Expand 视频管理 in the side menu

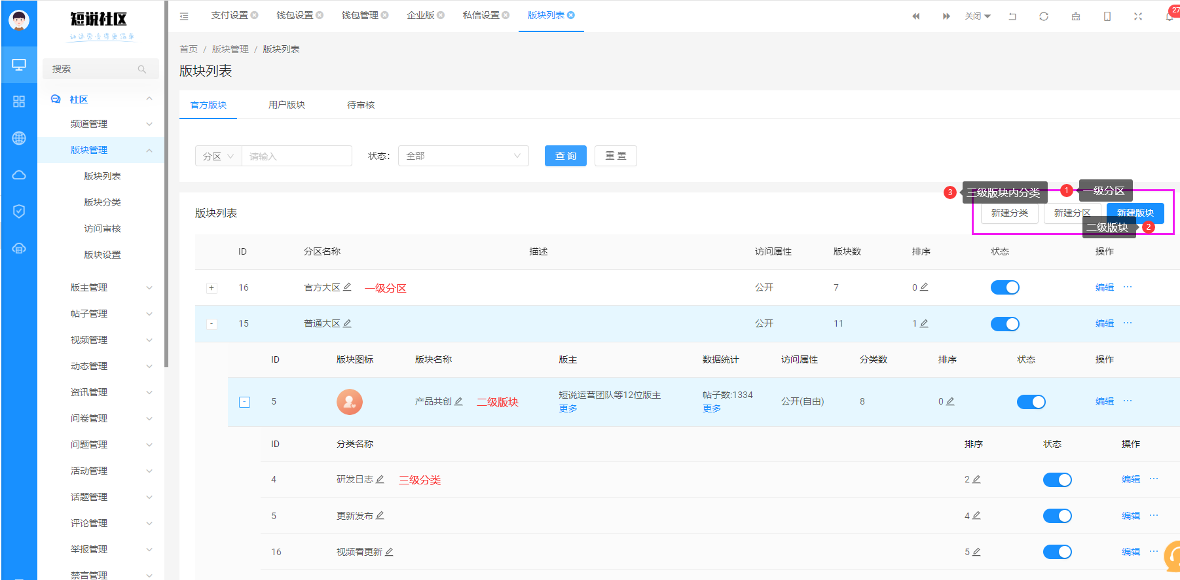102,340
